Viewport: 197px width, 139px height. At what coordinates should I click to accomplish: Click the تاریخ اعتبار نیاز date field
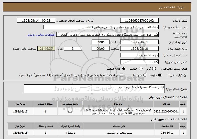(139, 49)
